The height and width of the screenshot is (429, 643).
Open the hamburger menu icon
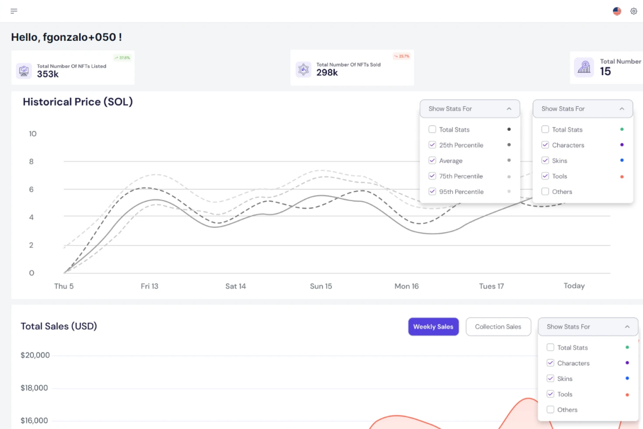pos(14,11)
